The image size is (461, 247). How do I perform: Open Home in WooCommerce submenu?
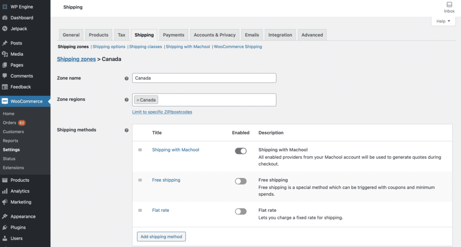(9, 114)
